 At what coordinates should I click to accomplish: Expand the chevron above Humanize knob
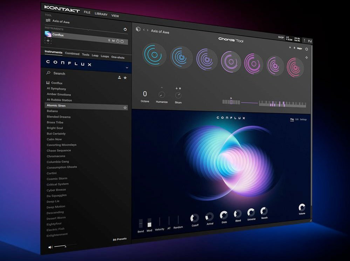[162, 88]
